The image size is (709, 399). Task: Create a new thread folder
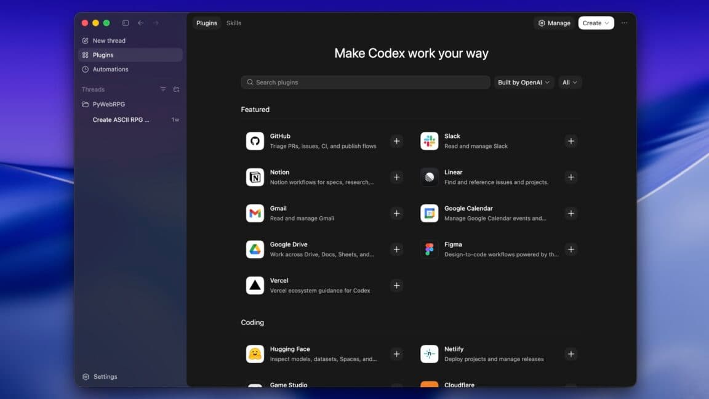[x=176, y=89]
